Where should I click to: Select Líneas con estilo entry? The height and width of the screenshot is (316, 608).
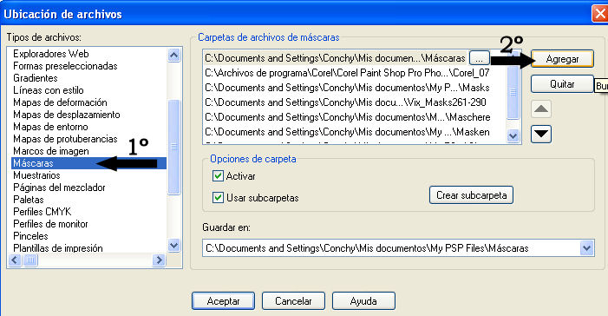pyautogui.click(x=48, y=90)
